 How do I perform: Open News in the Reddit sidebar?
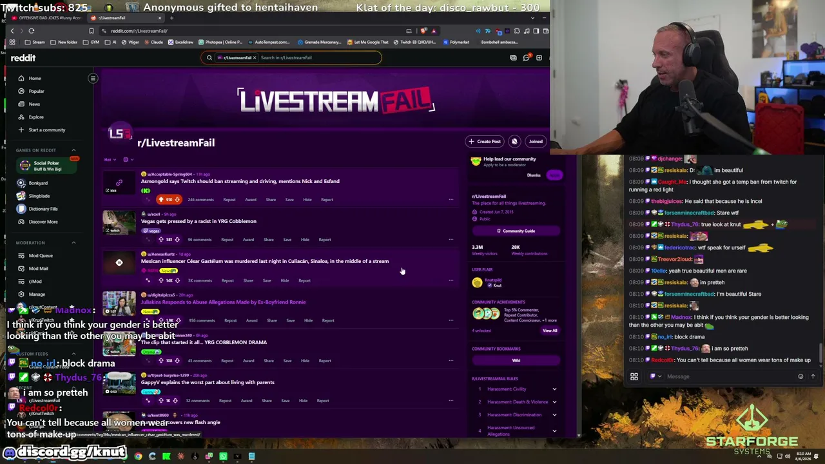click(x=34, y=104)
